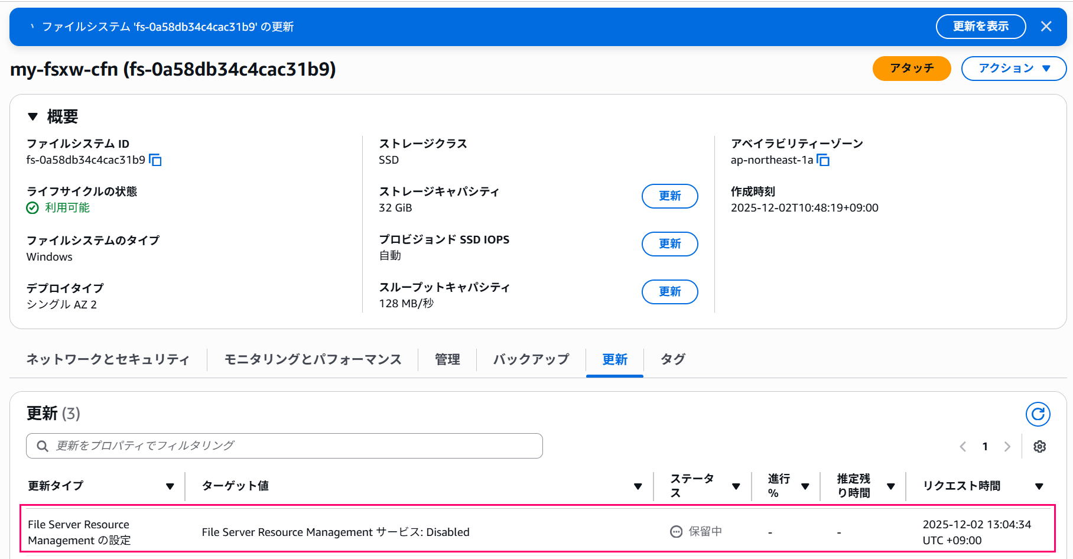The height and width of the screenshot is (559, 1073).
Task: Refresh the updates list
Action: 1038,414
